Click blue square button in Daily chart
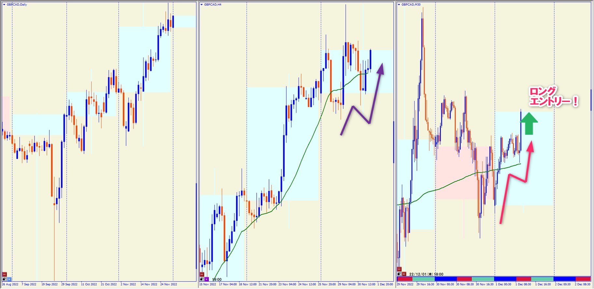This screenshot has width=594, height=289. tap(9, 279)
